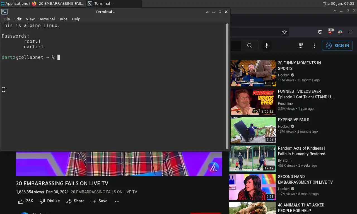The height and width of the screenshot is (214, 357).
Task: Open the Tabs menu in Terminal
Action: click(63, 19)
